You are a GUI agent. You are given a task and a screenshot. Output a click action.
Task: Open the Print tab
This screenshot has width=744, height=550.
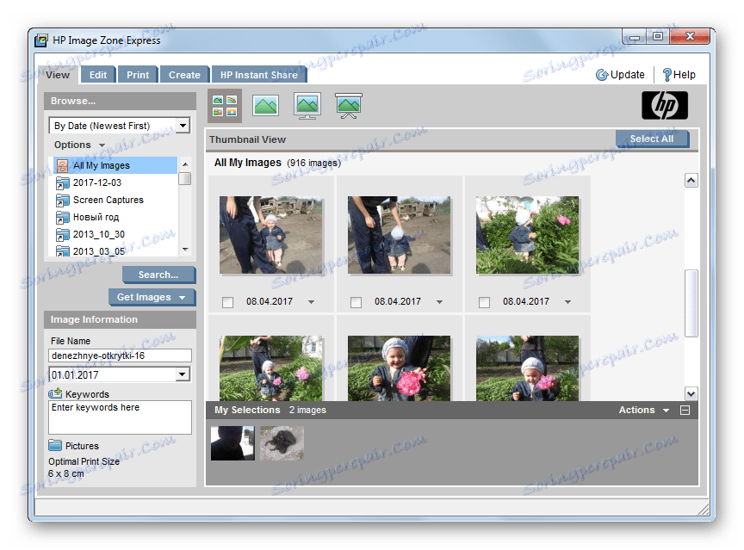138,75
